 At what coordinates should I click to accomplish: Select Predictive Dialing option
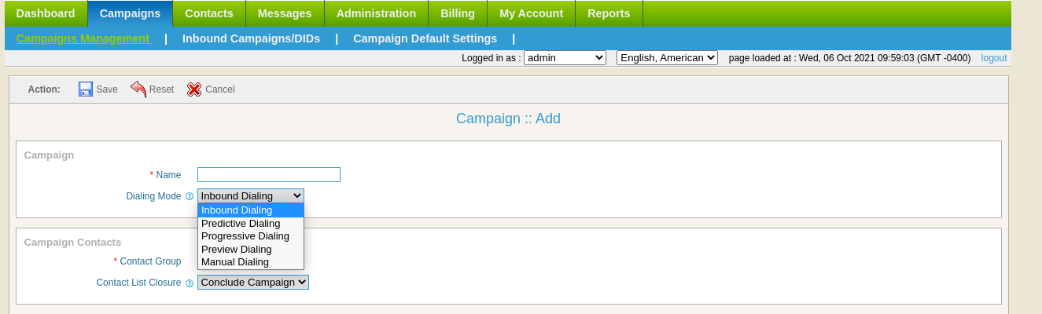click(251, 223)
